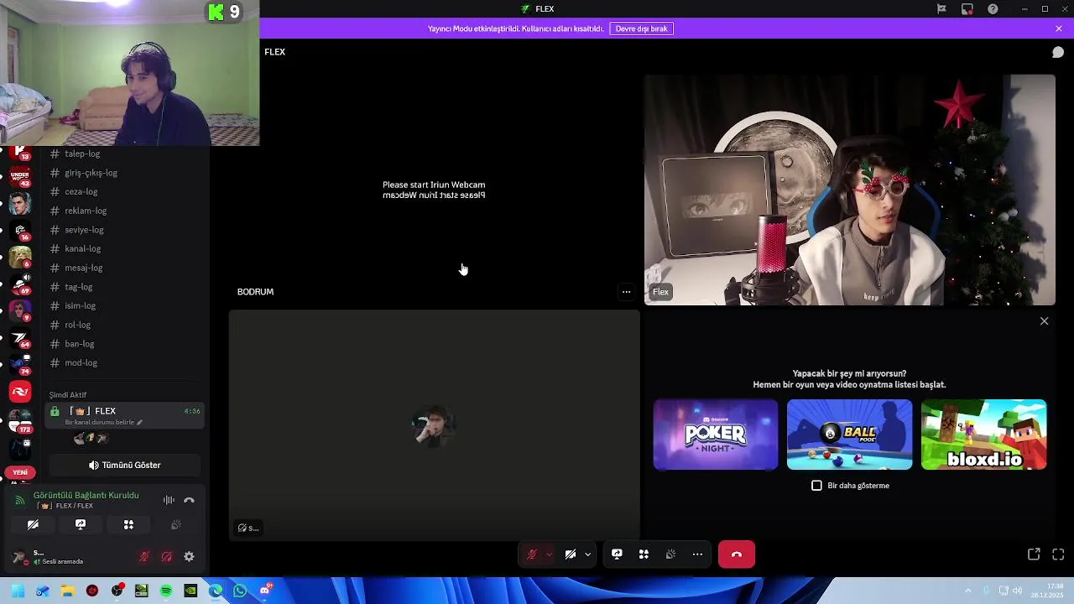Toggle camera in sidebar voice panel
This screenshot has height=604, width=1074.
click(33, 524)
